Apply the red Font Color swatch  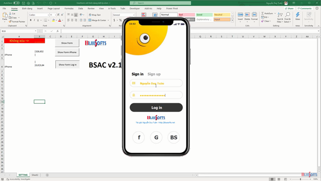[x=60, y=20]
